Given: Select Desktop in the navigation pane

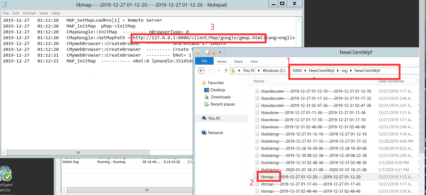Looking at the screenshot, I should 218,90.
